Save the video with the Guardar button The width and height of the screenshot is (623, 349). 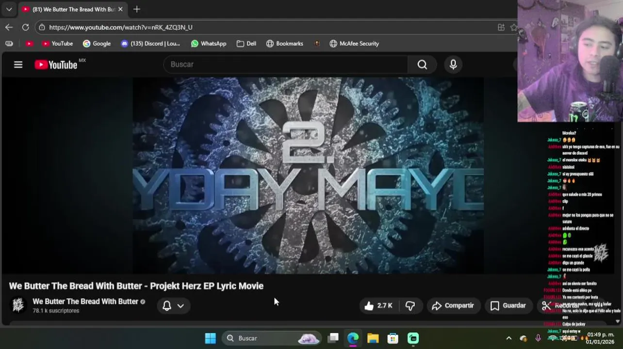pyautogui.click(x=508, y=305)
